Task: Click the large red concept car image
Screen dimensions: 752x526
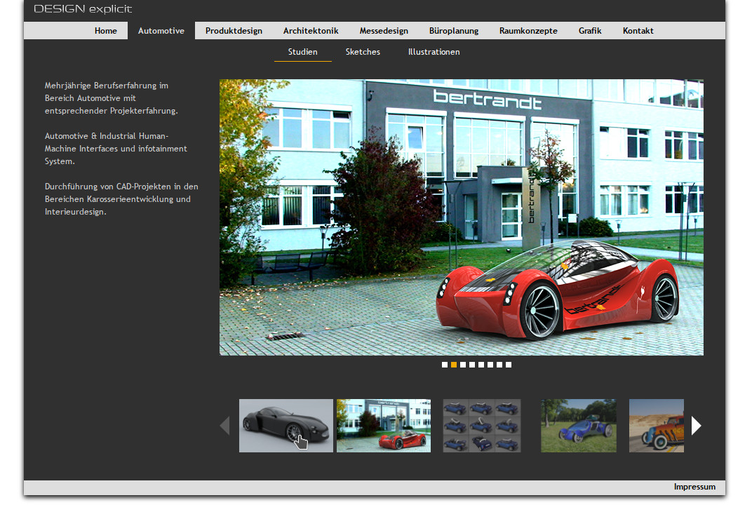Action: tap(462, 217)
